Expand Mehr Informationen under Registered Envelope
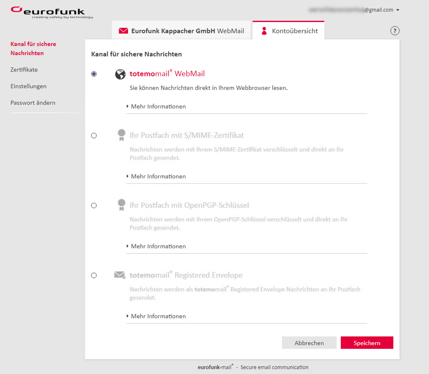Viewport: 429px width, 374px height. [x=156, y=316]
